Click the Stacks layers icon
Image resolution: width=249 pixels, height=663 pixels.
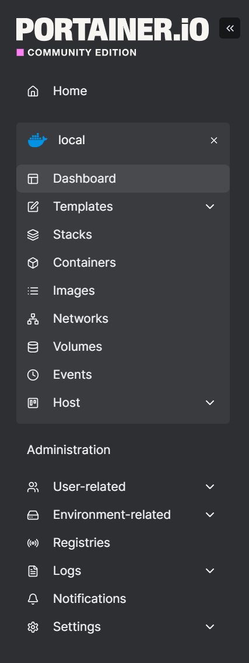(x=33, y=235)
